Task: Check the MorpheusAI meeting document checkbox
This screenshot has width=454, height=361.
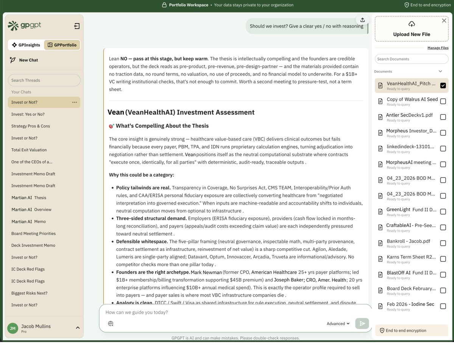Action: [443, 164]
